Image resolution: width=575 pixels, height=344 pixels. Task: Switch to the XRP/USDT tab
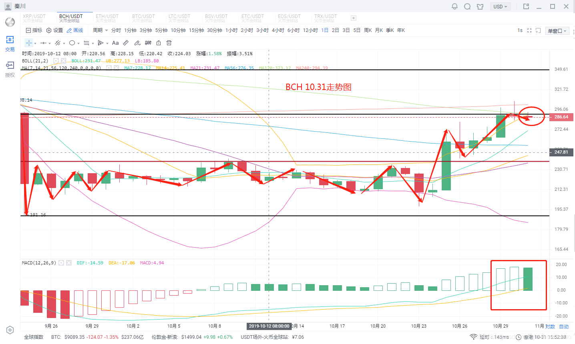[34, 18]
